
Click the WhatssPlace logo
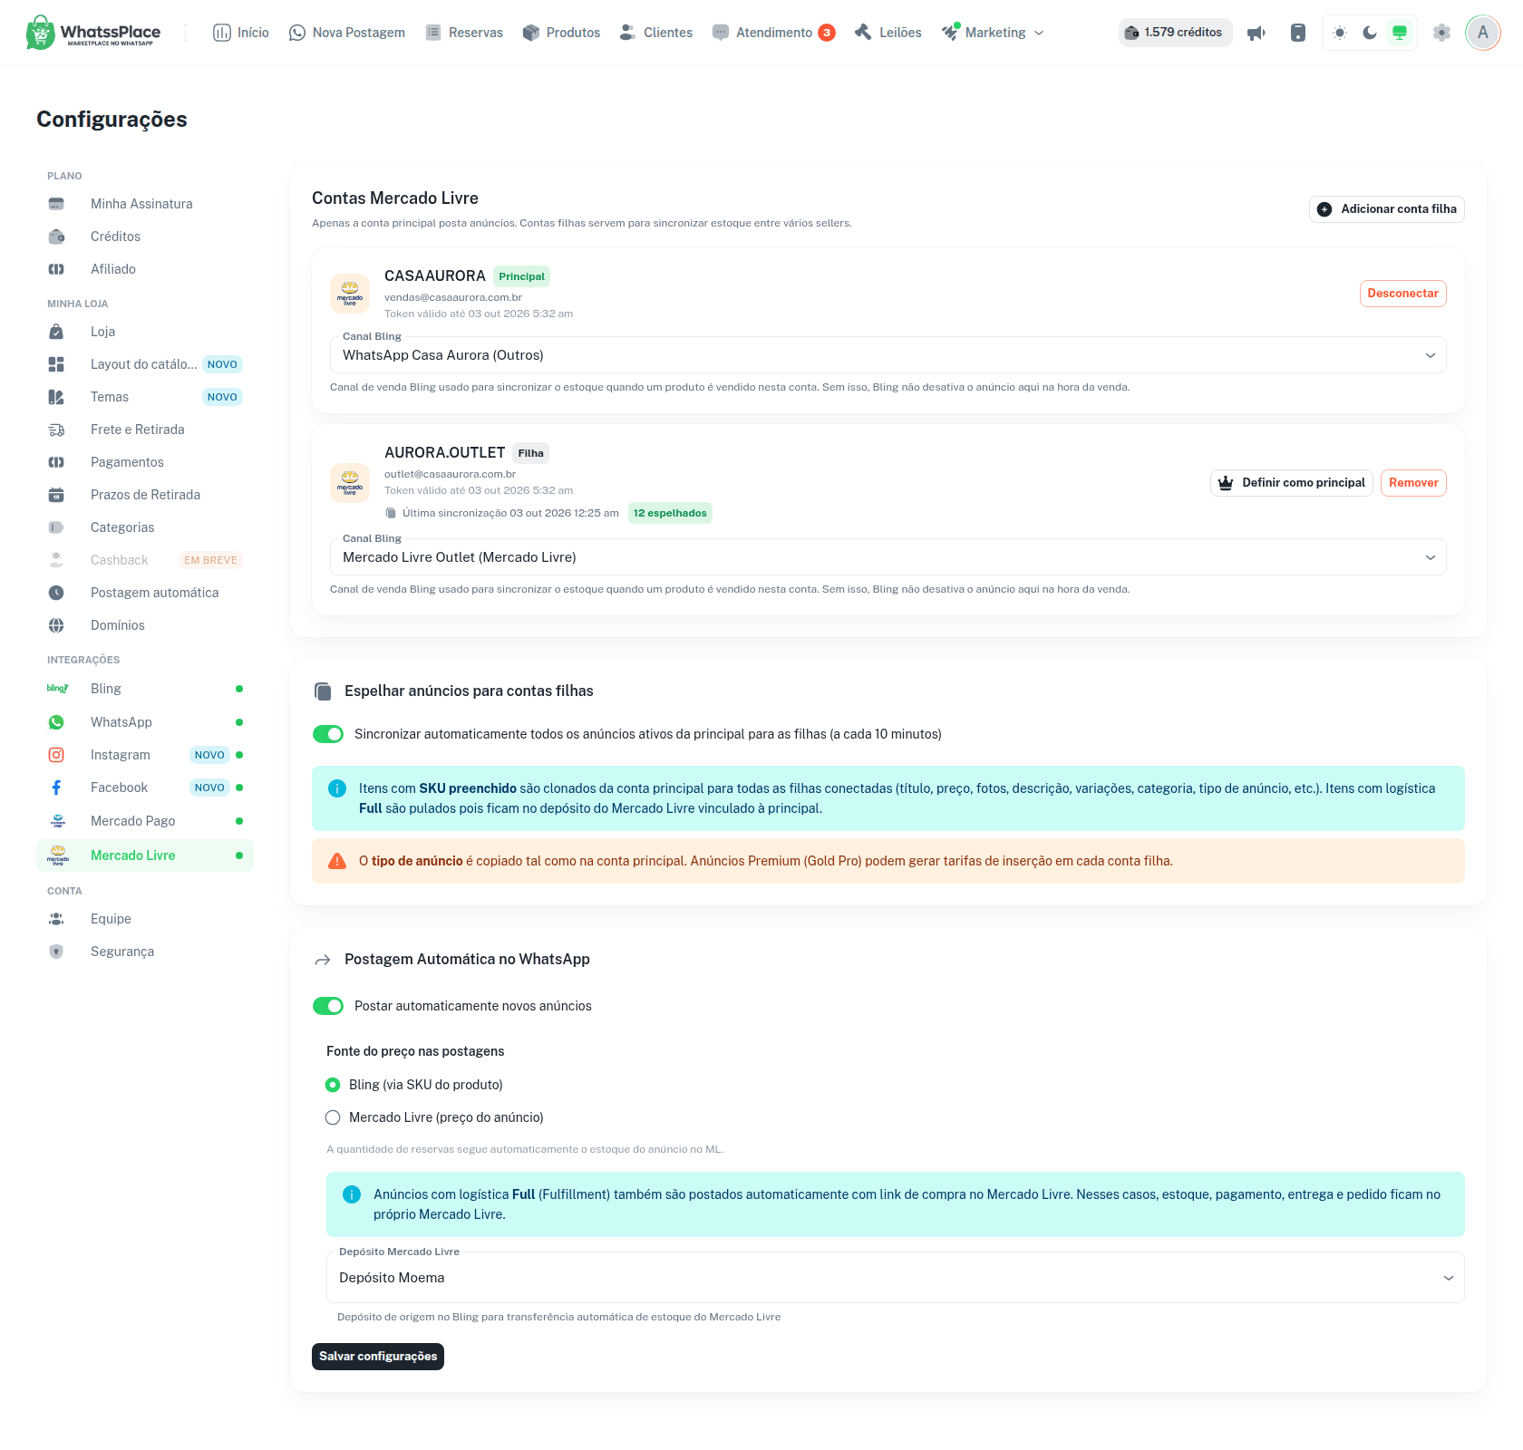coord(93,33)
